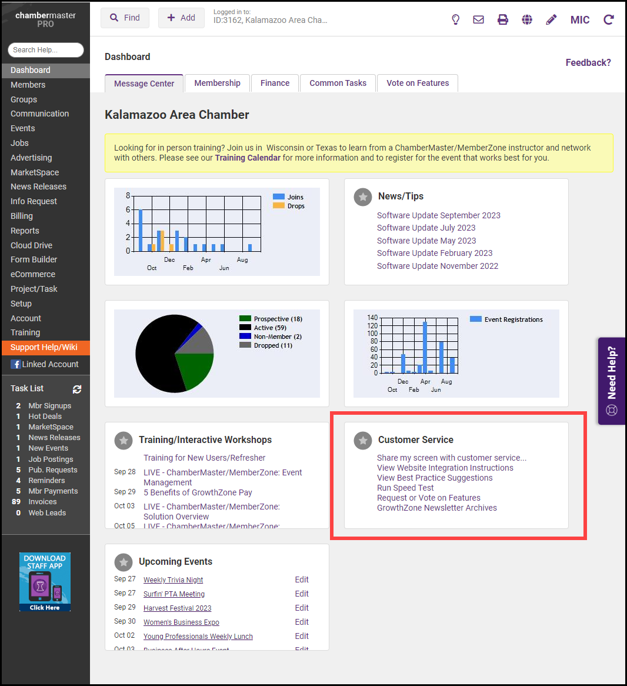Switch to the Membership tab
Image resolution: width=627 pixels, height=686 pixels.
coord(217,83)
